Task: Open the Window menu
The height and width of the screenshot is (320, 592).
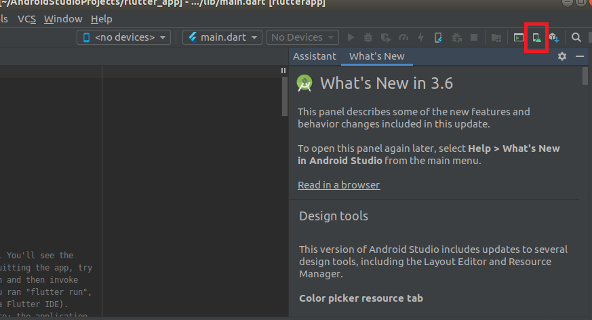Action: (x=63, y=19)
